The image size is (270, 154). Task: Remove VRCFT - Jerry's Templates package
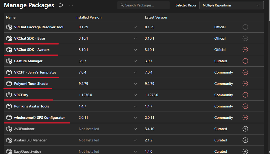coord(245,72)
